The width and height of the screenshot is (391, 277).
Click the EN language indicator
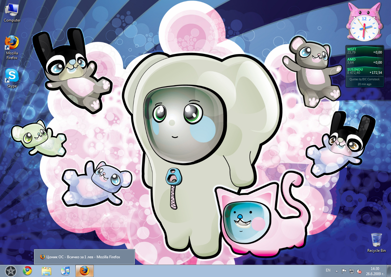pos(328,270)
